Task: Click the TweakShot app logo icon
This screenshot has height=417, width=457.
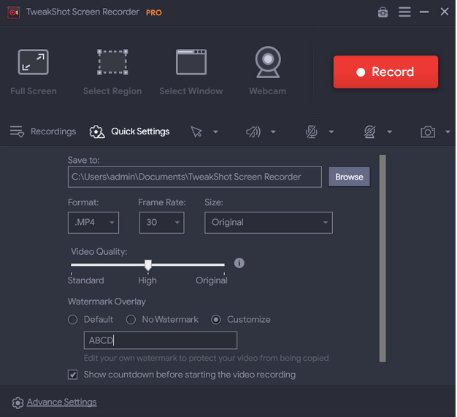Action: (13, 12)
